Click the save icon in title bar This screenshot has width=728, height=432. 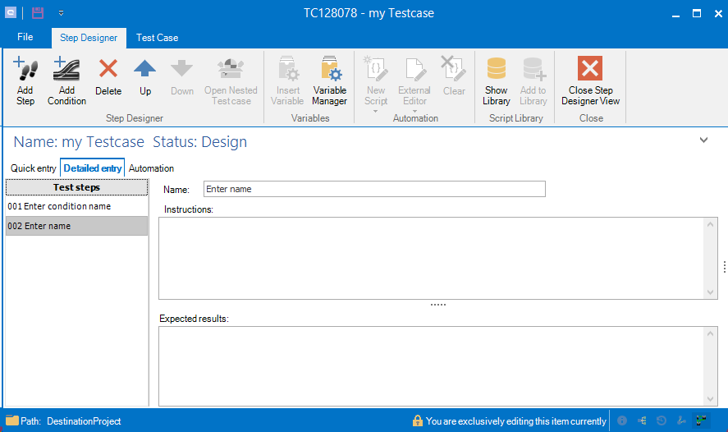pos(38,13)
